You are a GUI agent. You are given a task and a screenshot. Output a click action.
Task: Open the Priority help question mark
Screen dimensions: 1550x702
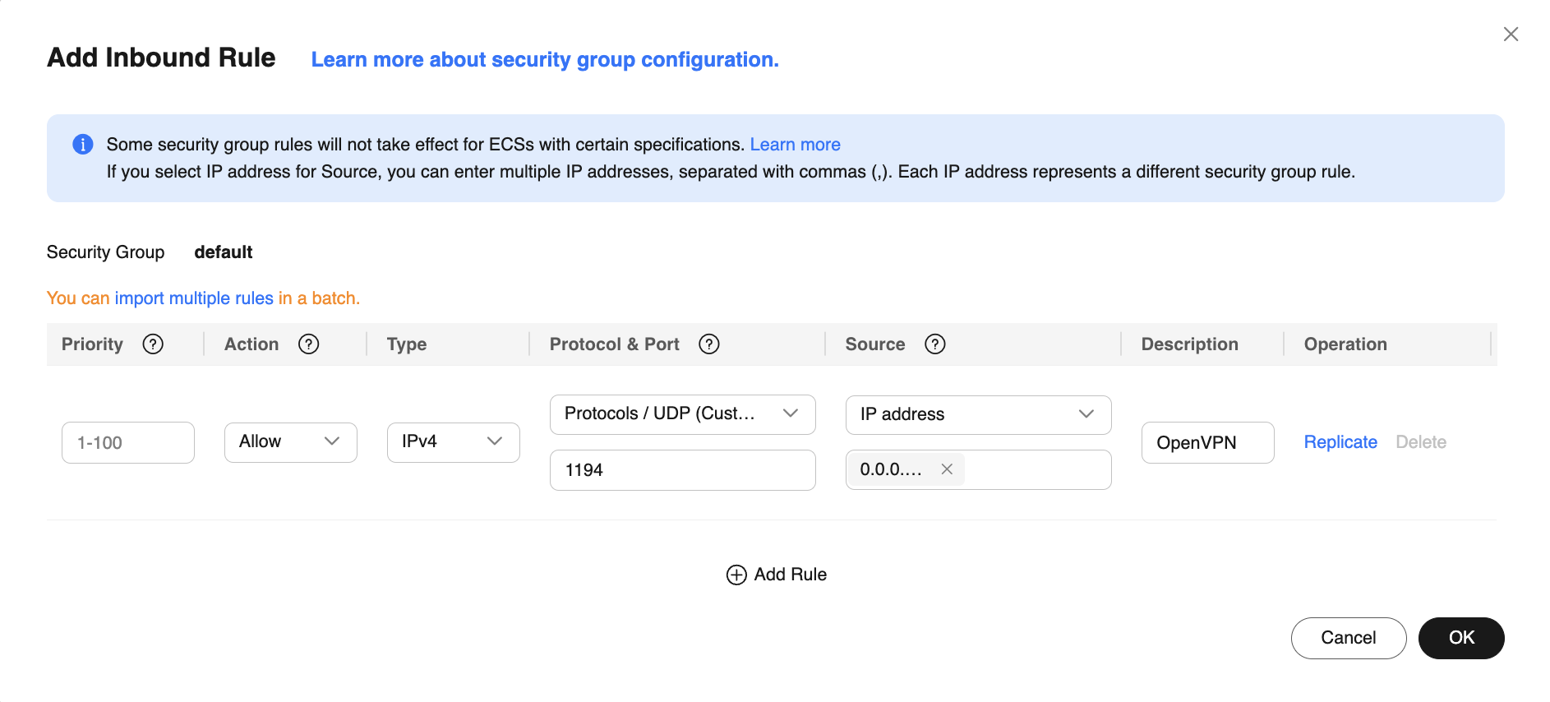(x=153, y=344)
